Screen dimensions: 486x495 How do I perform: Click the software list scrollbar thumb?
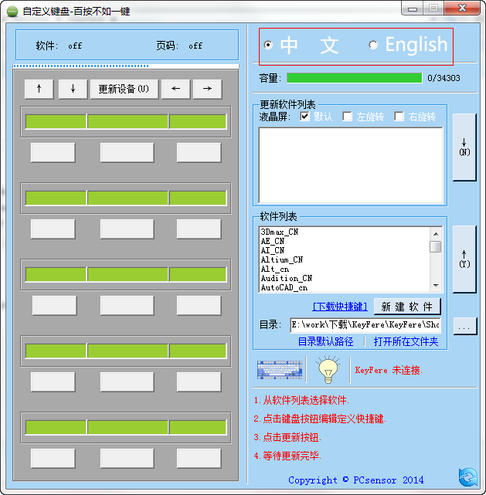pyautogui.click(x=436, y=246)
